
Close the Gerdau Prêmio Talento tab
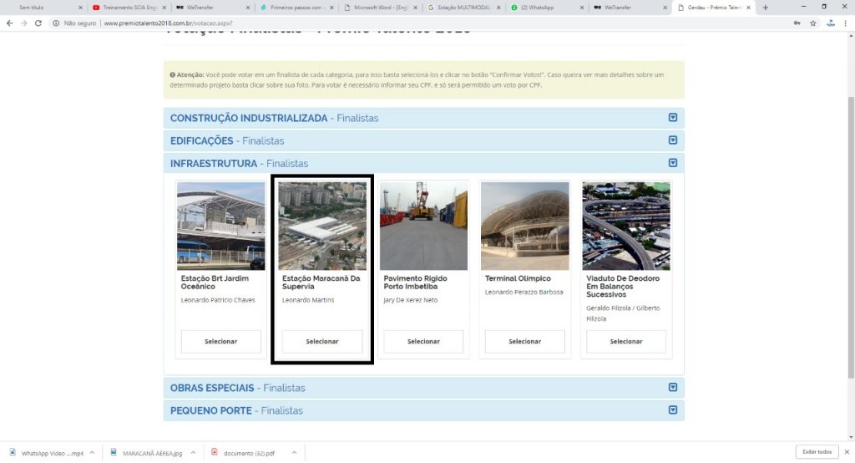click(748, 8)
